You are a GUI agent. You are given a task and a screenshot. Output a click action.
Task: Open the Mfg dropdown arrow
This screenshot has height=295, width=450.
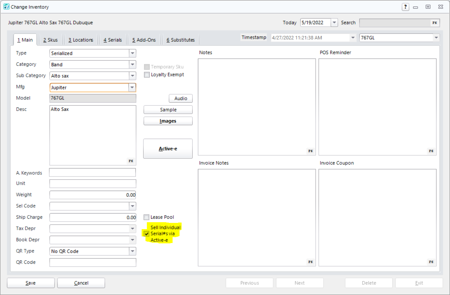click(132, 87)
